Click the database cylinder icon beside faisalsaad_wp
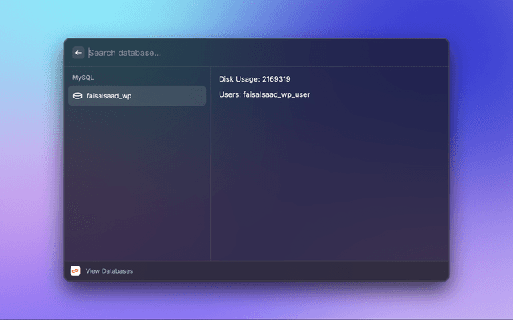 click(78, 96)
